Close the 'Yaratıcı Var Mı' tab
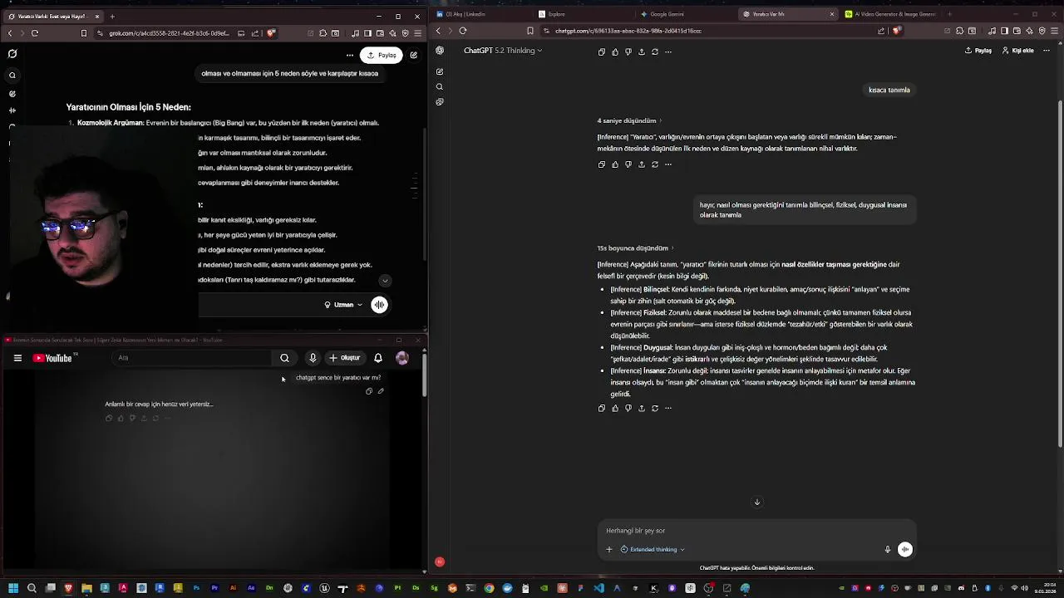 pyautogui.click(x=832, y=14)
